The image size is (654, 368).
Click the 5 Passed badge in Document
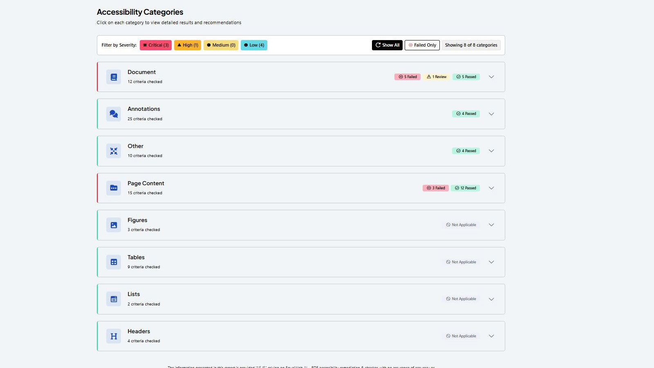click(x=466, y=77)
